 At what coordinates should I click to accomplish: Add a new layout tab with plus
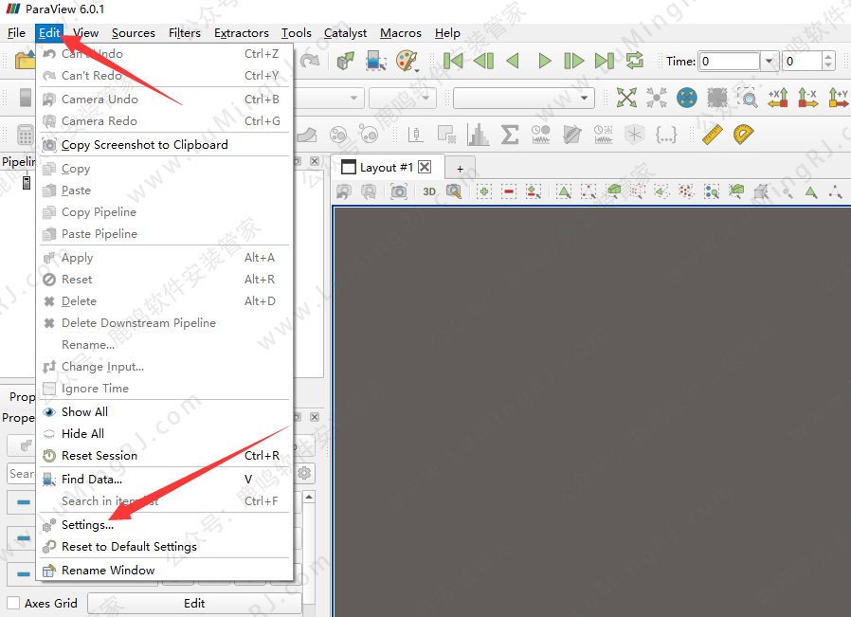point(461,168)
